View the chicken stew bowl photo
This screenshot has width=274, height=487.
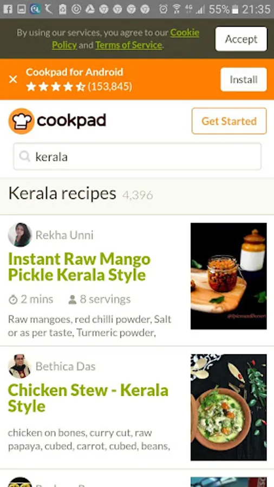tap(229, 407)
